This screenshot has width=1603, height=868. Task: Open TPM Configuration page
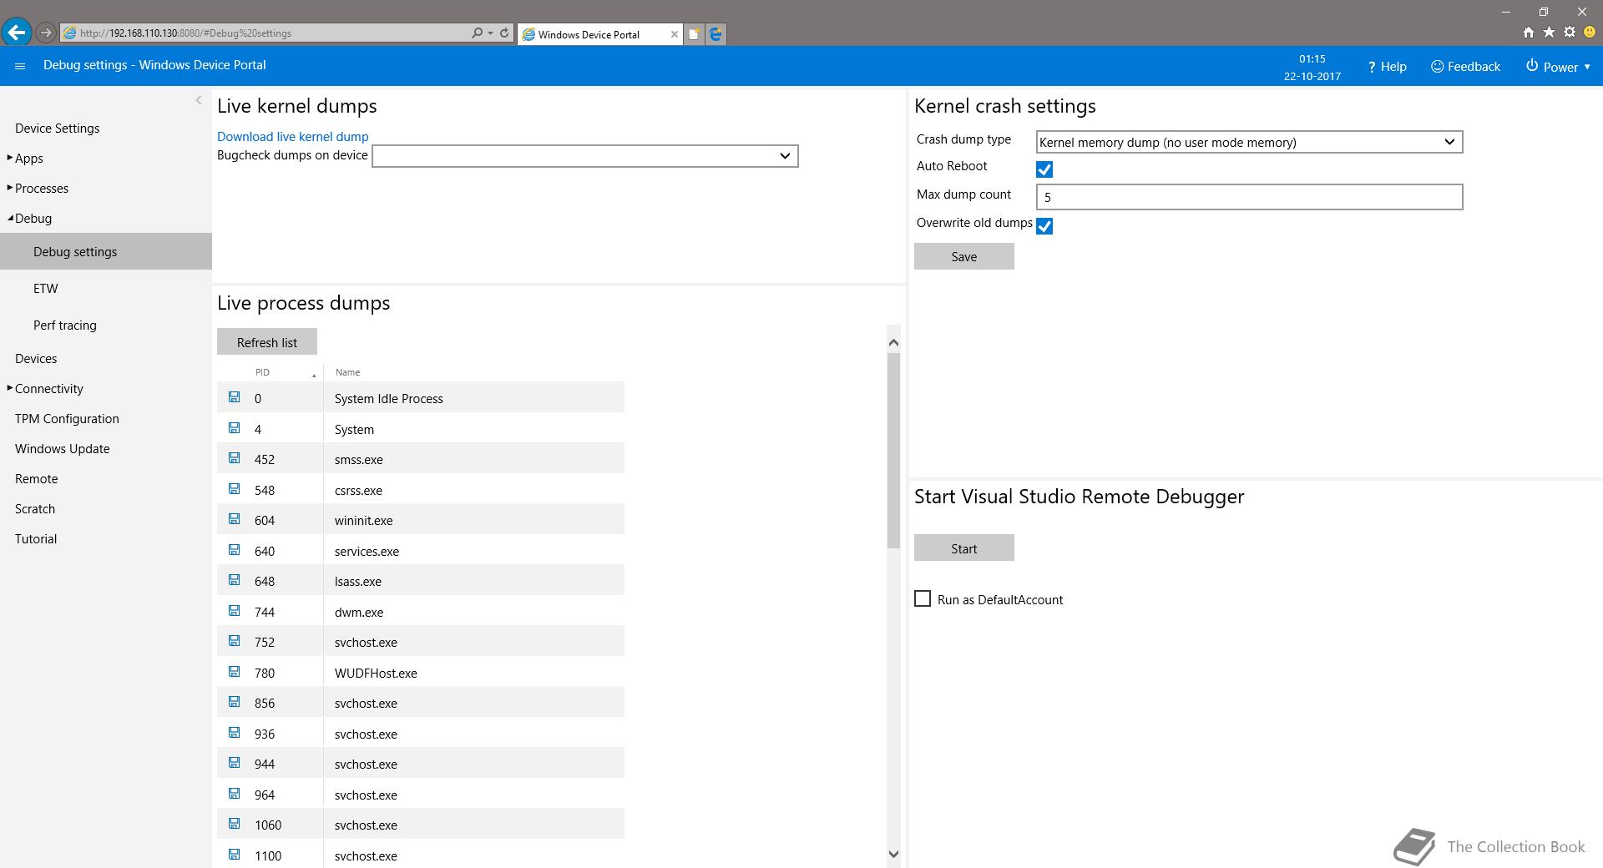[67, 418]
